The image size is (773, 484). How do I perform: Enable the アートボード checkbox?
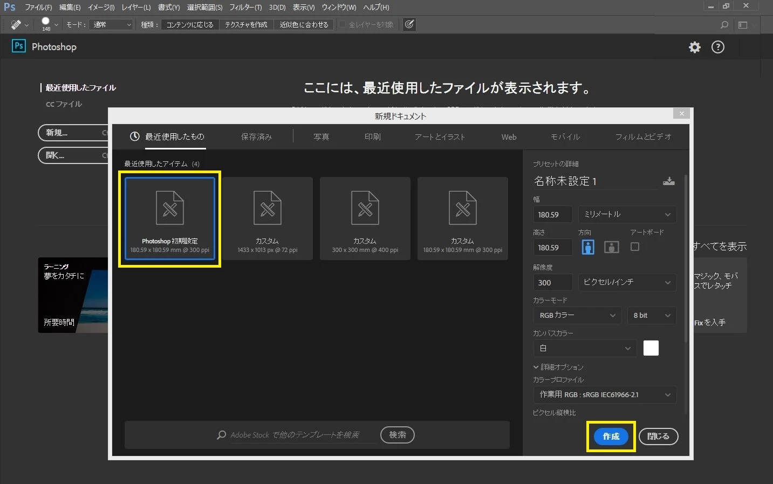pos(635,247)
